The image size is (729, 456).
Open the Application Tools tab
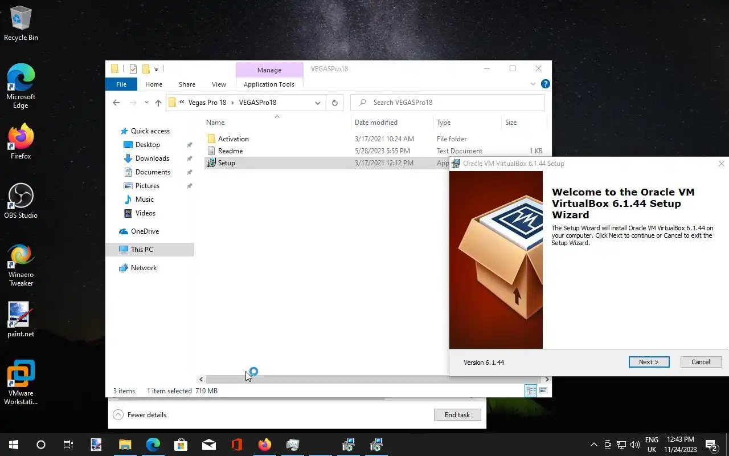[x=269, y=84]
